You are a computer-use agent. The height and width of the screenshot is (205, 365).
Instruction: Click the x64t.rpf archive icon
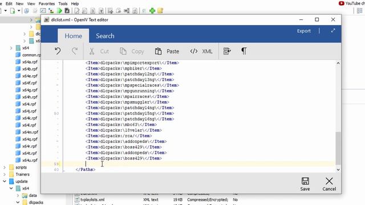click(x=18, y=153)
